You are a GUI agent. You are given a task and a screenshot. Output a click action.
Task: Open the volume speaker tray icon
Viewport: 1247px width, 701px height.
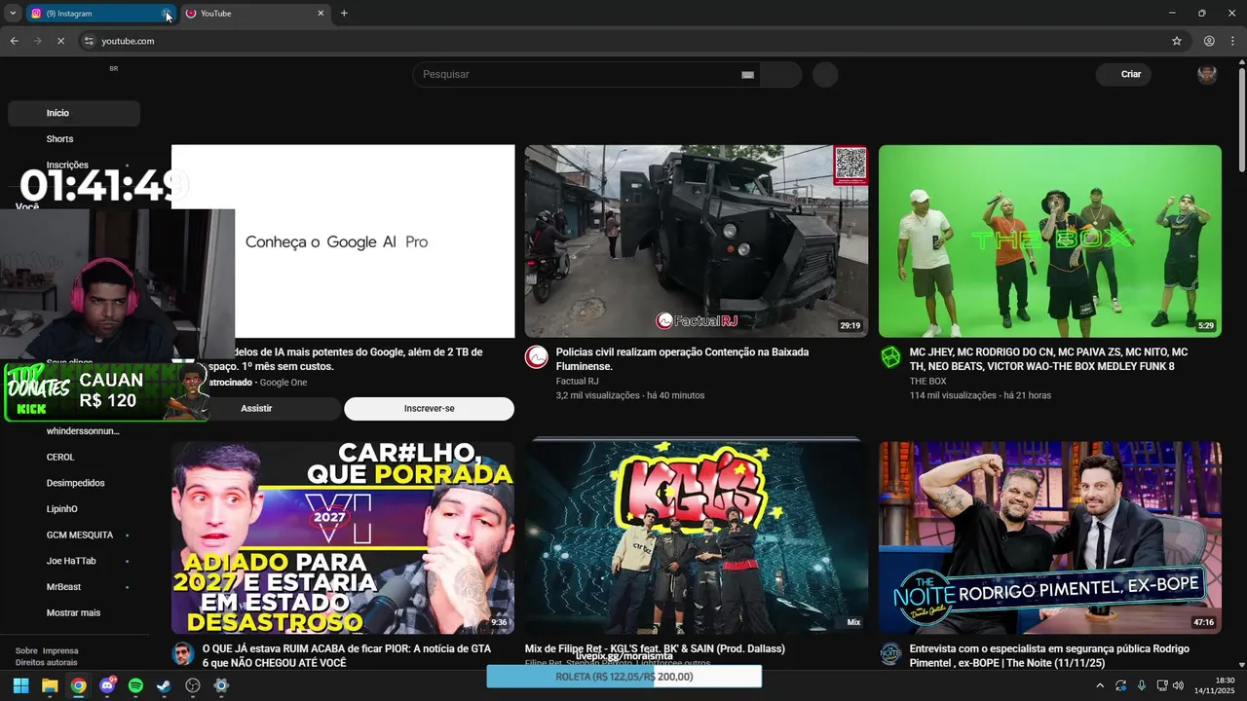point(1178,685)
